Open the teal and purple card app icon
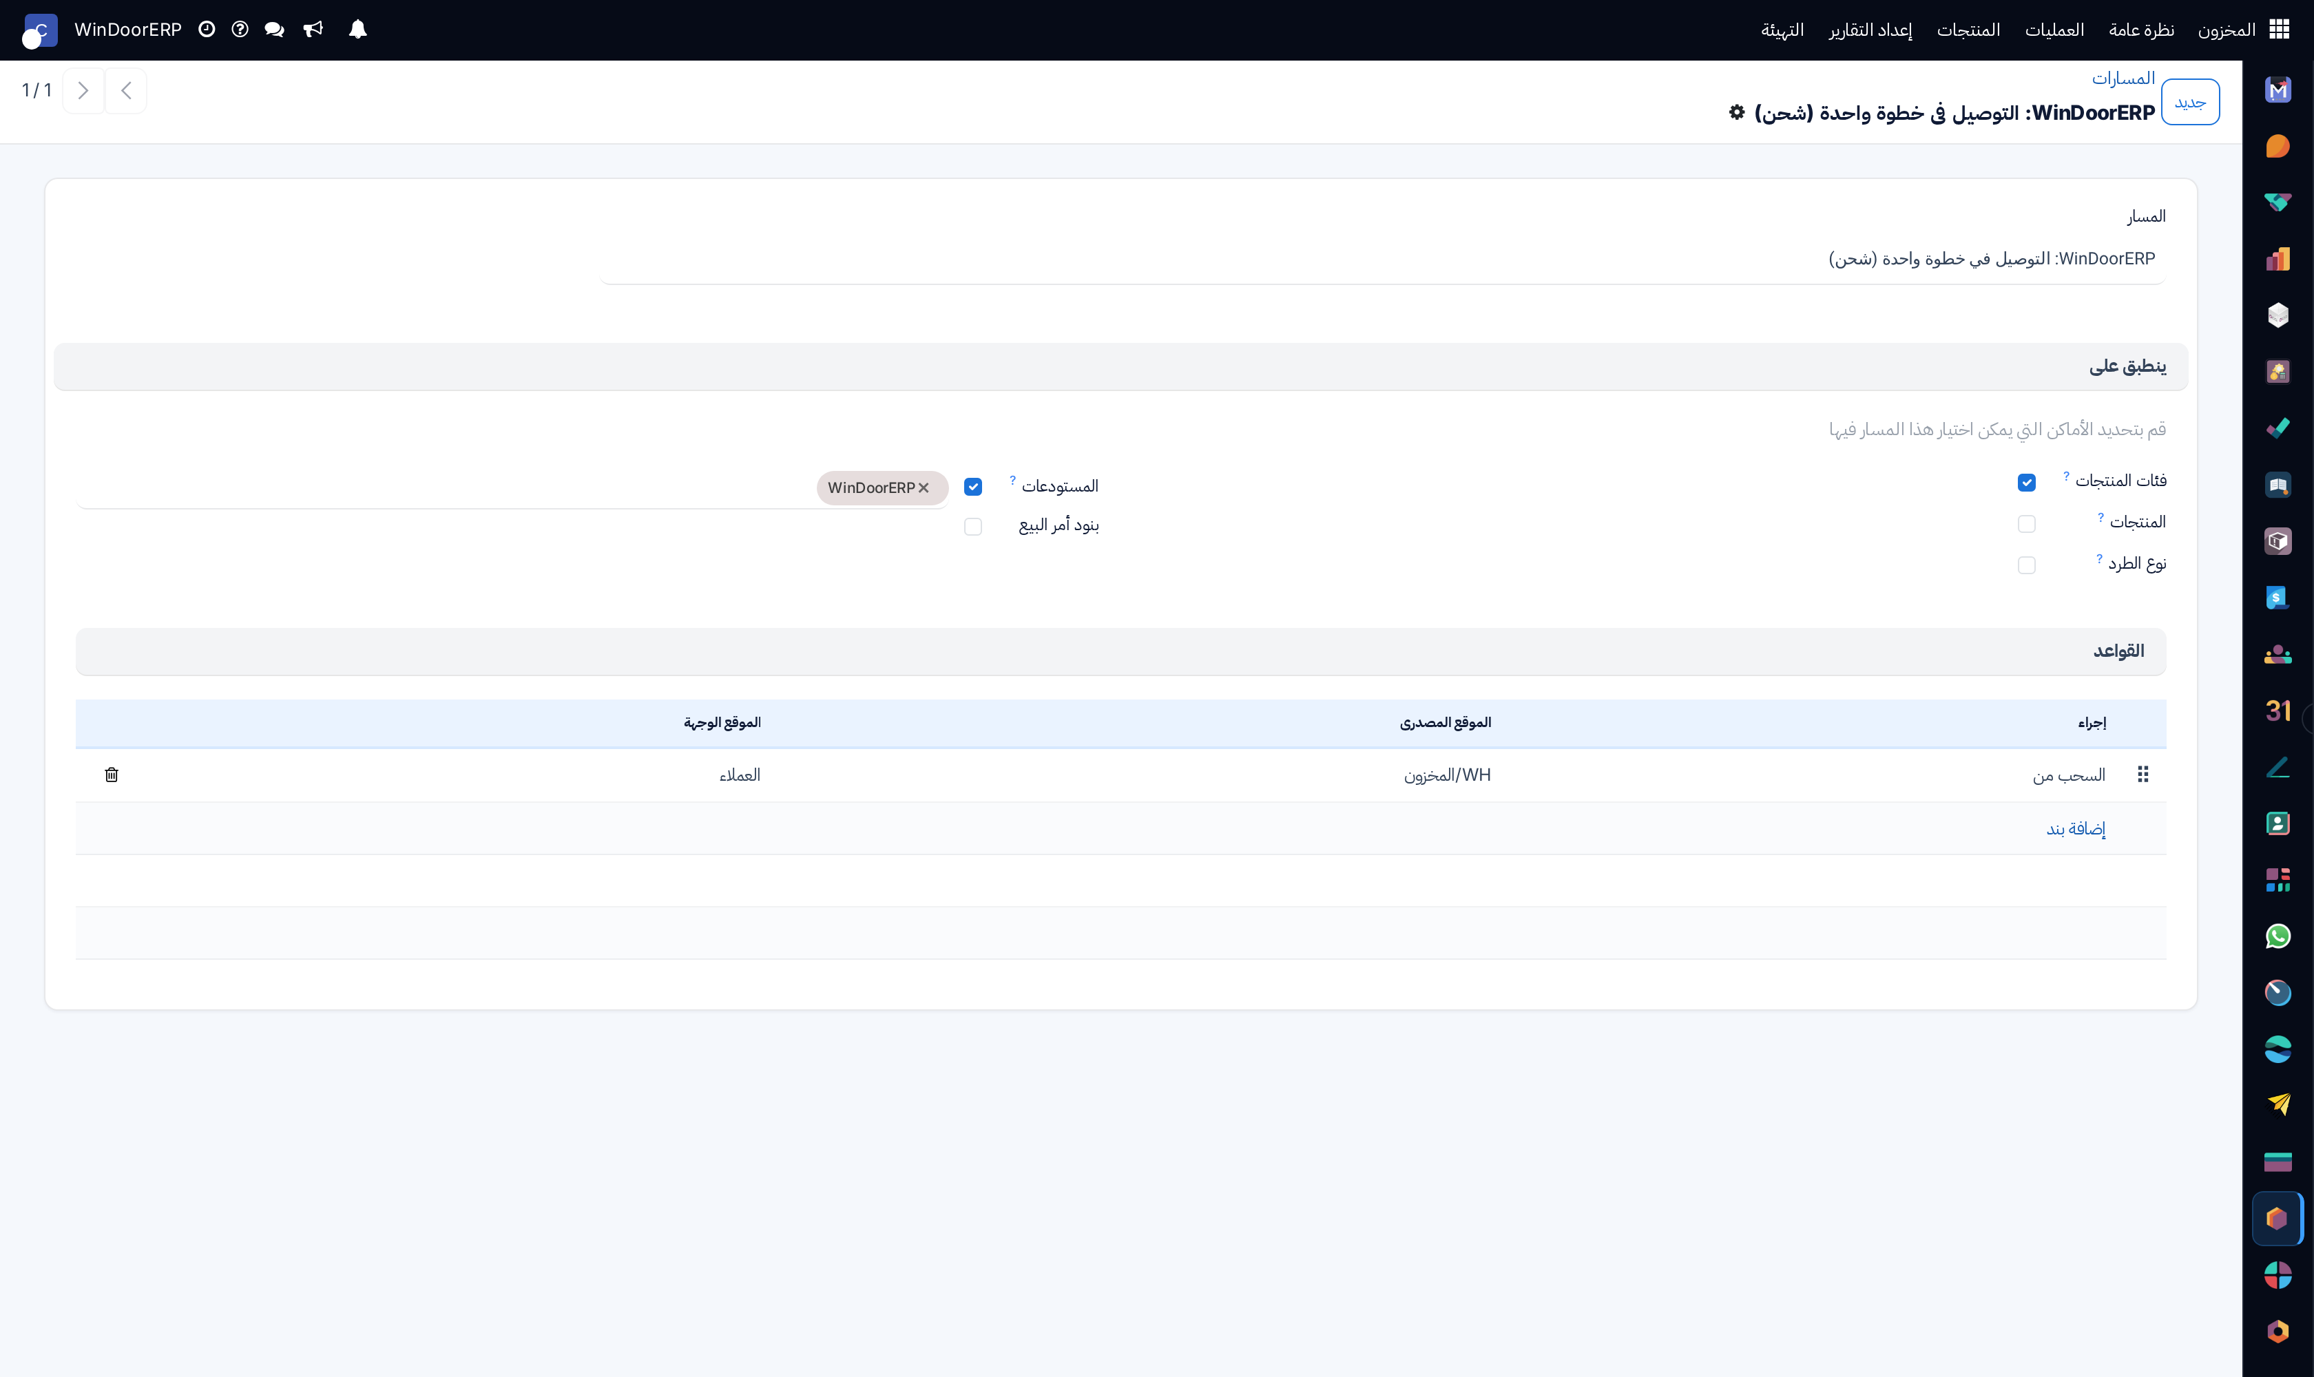This screenshot has width=2314, height=1377. (2277, 1161)
